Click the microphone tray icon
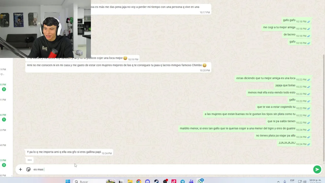This screenshot has height=183, width=325. point(285,181)
